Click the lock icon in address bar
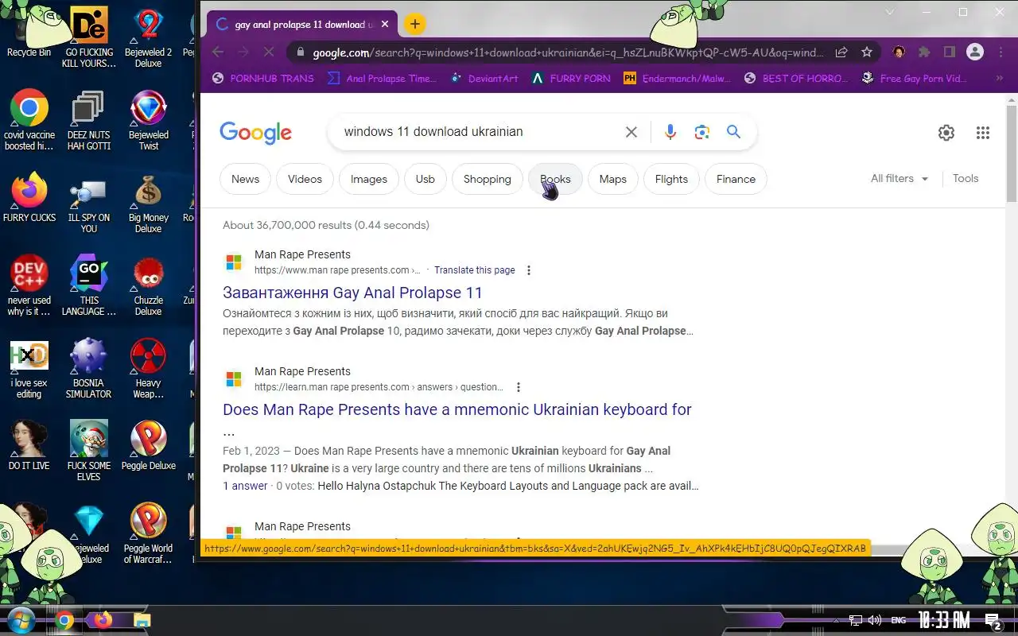1018x636 pixels. coord(300,52)
